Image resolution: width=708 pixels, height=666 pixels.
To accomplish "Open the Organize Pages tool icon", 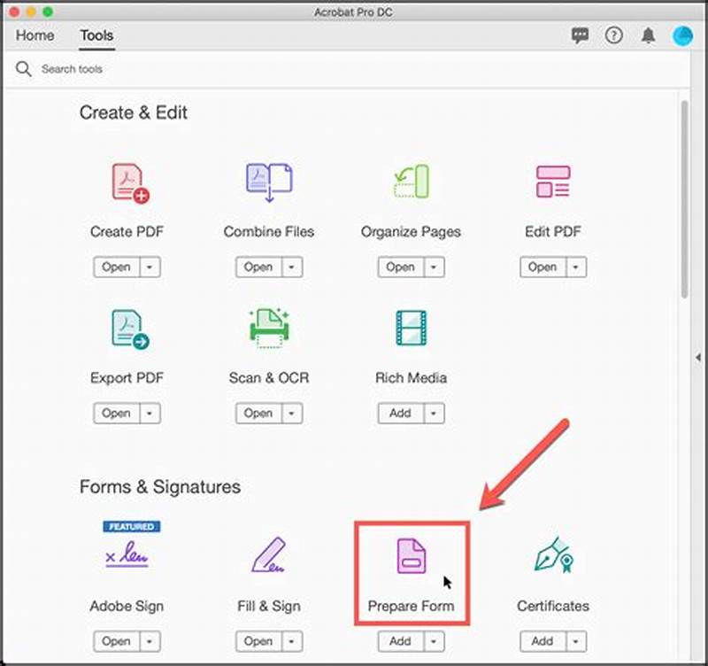I will pyautogui.click(x=410, y=181).
